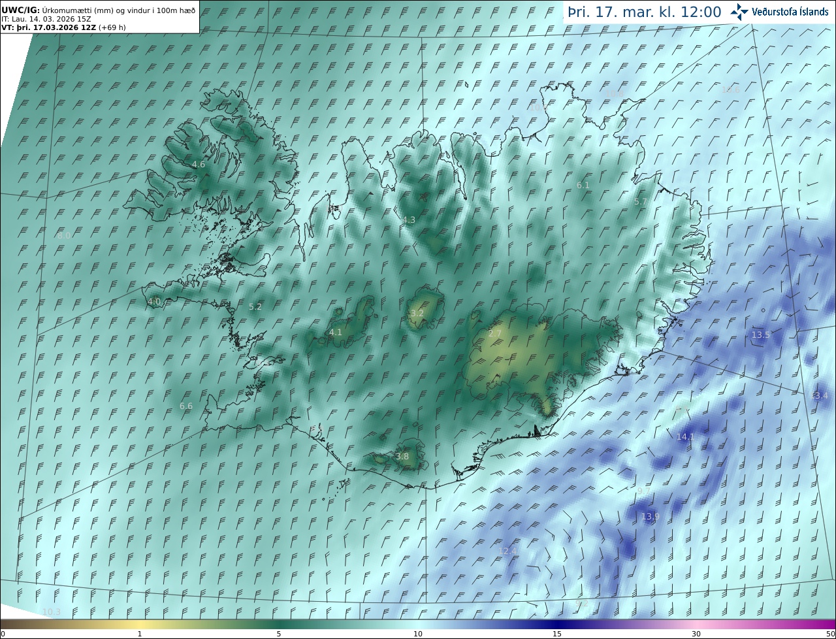Click the 10.6 value in the top right

(x=731, y=90)
